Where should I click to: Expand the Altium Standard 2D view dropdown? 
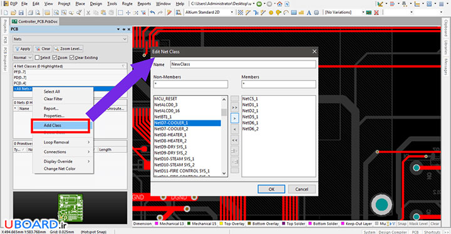pyautogui.click(x=209, y=13)
